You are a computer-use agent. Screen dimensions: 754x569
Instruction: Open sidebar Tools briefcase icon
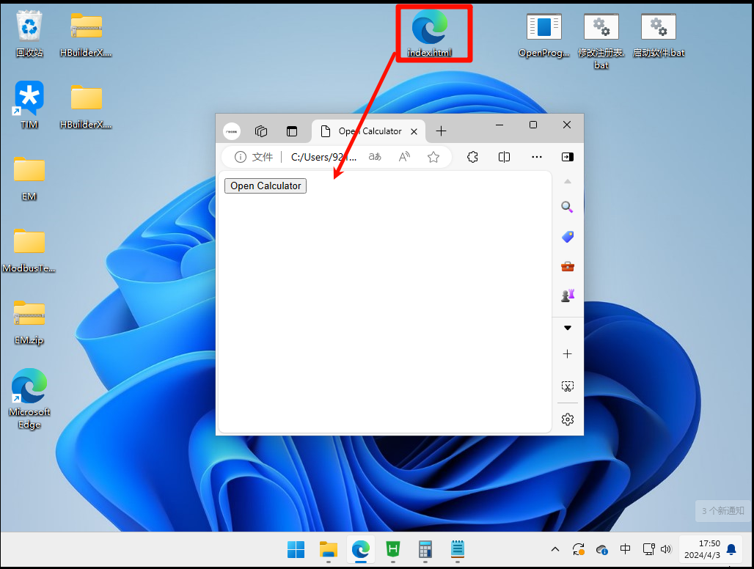point(568,267)
